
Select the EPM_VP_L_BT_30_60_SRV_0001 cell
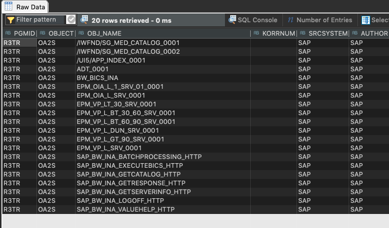[163, 113]
